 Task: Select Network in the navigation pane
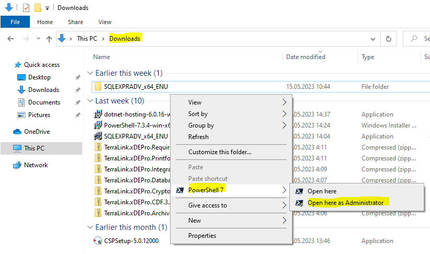[x=36, y=165]
